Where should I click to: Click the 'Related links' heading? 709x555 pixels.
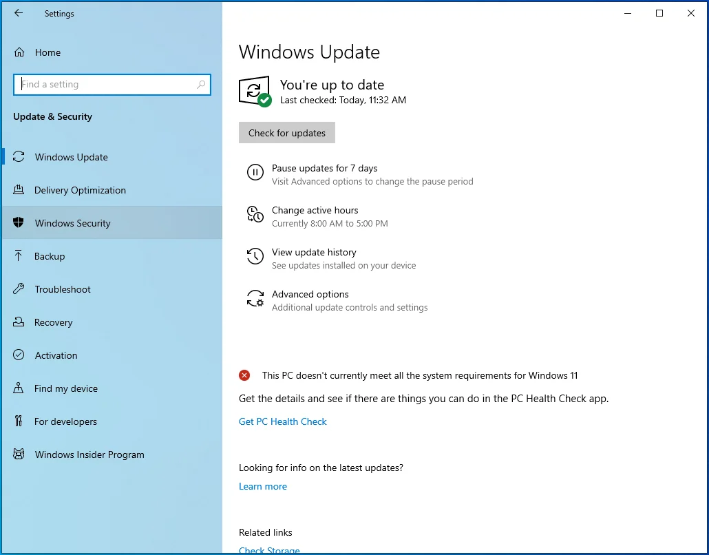[x=266, y=532]
